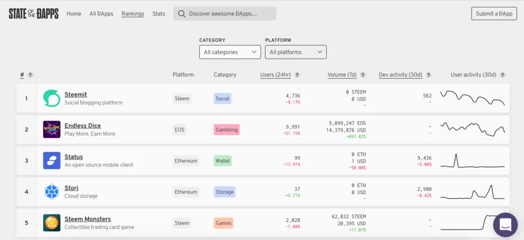Click Status dev activity value 9,436
The image size is (524, 240).
click(425, 158)
